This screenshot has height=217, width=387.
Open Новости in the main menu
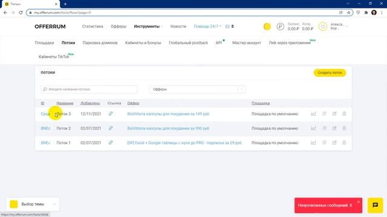pyautogui.click(x=178, y=27)
